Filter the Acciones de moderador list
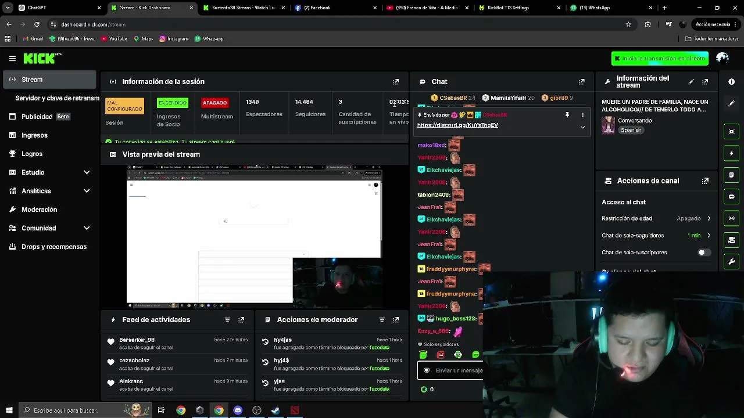 382,320
